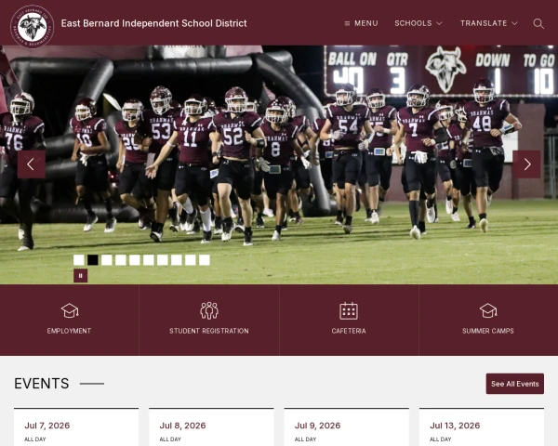This screenshot has height=446, width=558.
Task: Open the hamburger Menu
Action: [361, 23]
